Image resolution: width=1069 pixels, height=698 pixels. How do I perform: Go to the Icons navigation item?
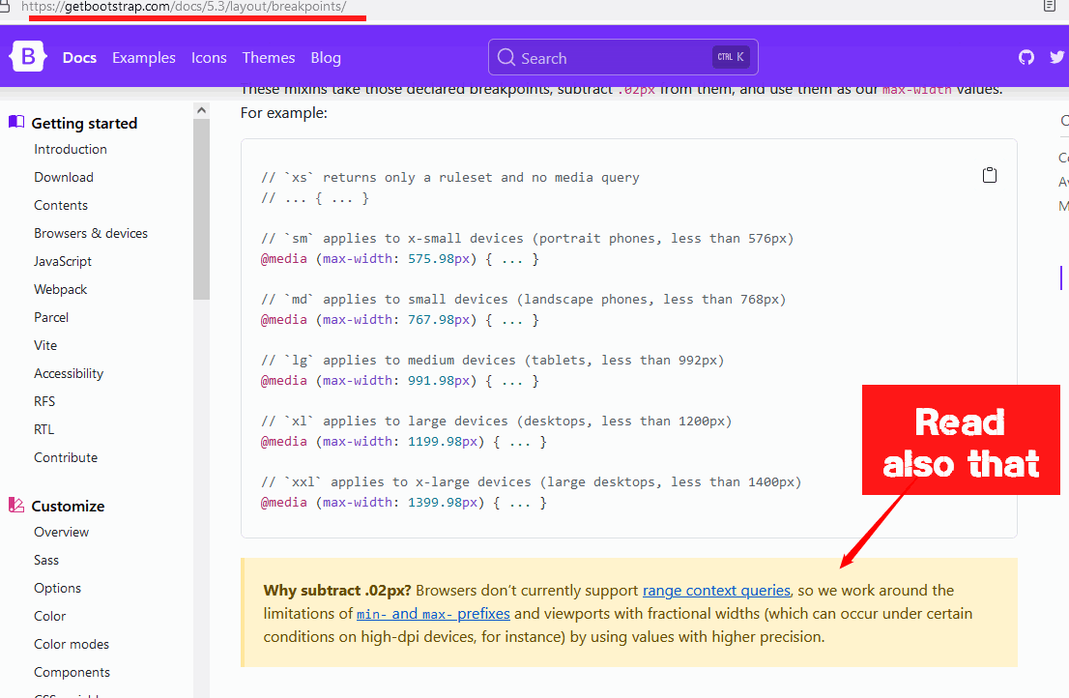(209, 58)
